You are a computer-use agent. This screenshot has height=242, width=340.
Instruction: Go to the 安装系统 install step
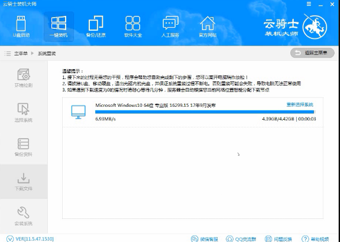click(24, 216)
